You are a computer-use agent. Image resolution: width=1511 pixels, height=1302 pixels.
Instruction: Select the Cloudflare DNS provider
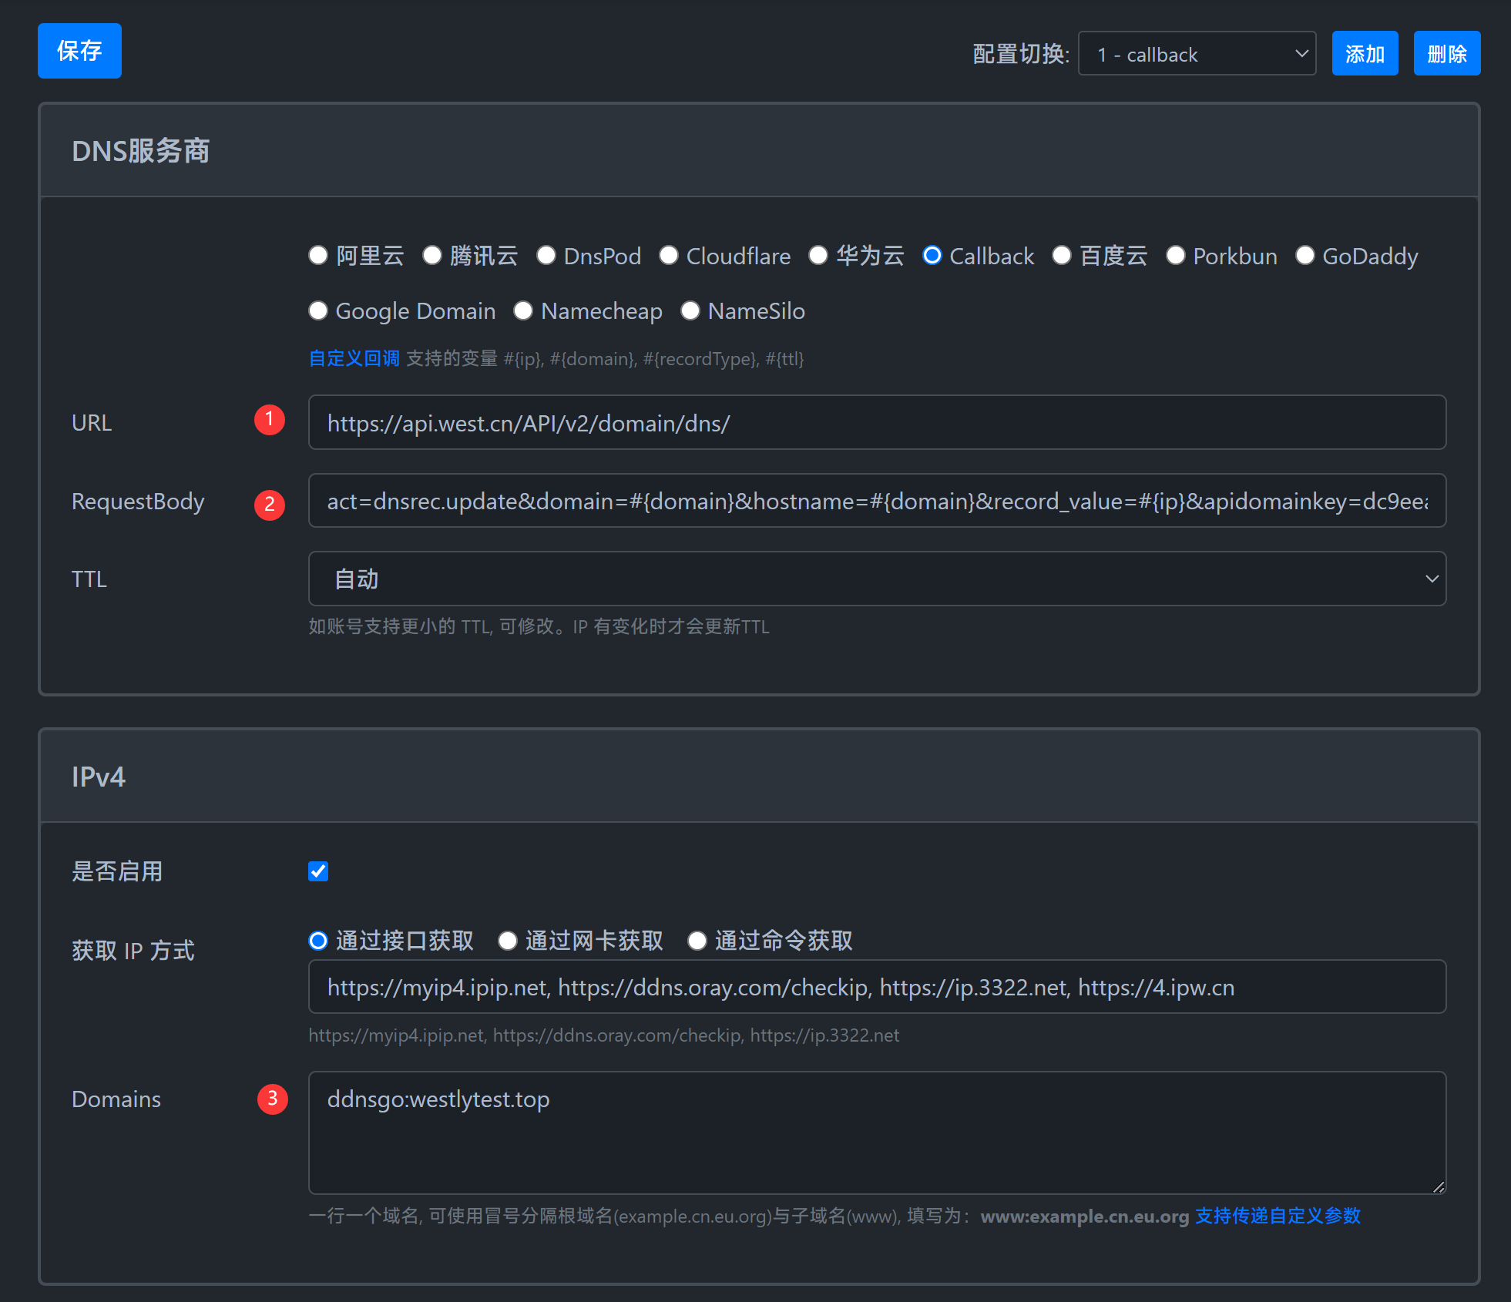point(669,256)
